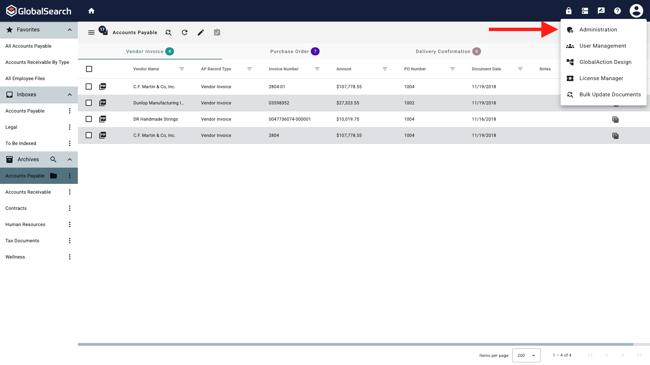Toggle the select-all header checkbox
This screenshot has width=650, height=365.
[89, 69]
